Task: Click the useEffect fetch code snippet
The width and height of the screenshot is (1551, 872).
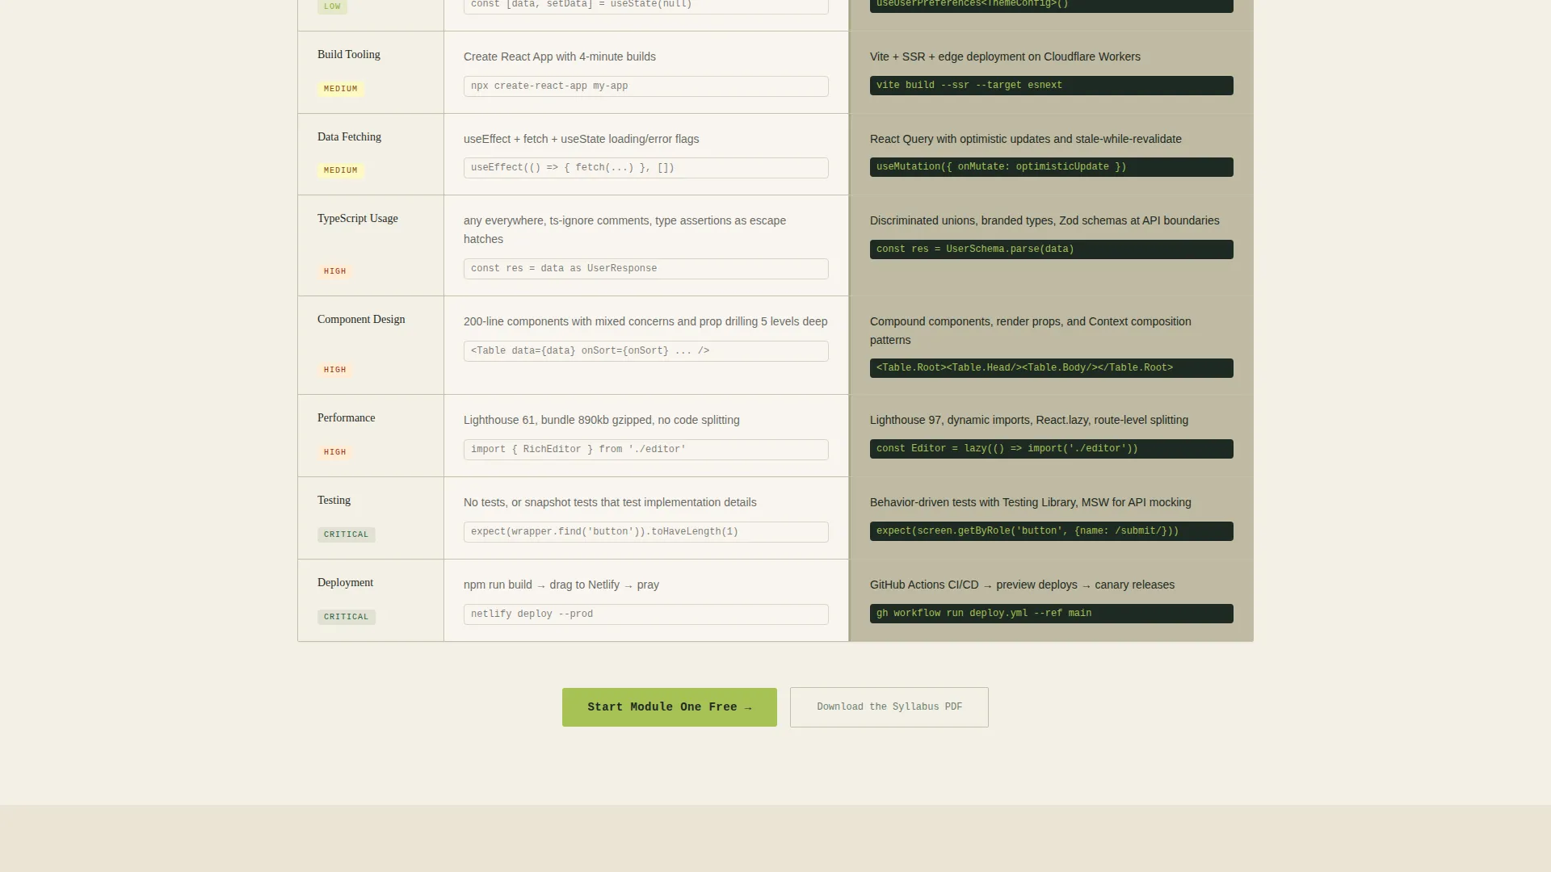Action: pyautogui.click(x=645, y=168)
